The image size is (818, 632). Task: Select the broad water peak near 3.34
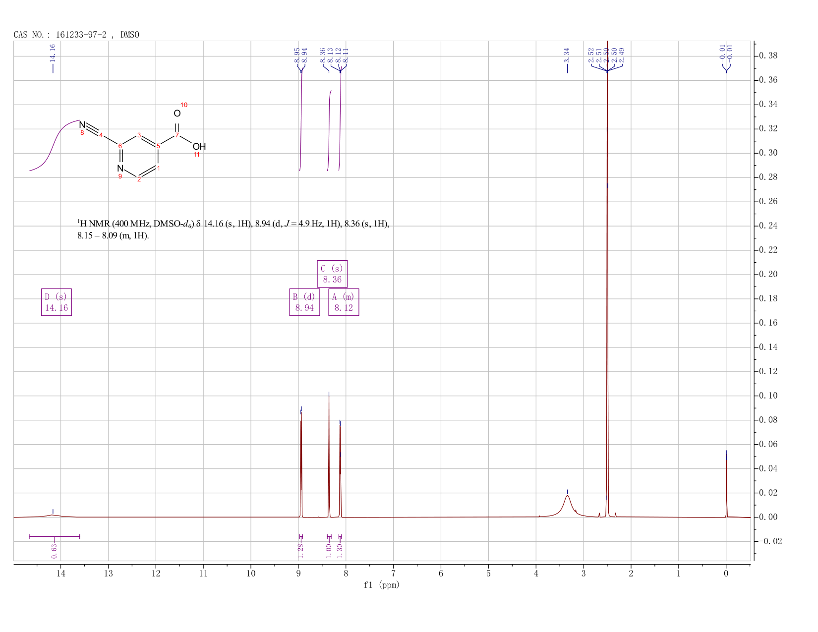(x=567, y=506)
